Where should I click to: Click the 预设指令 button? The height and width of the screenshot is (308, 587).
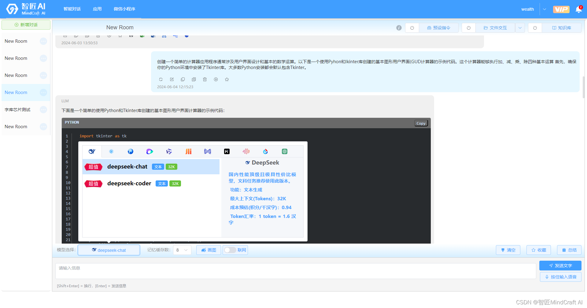pyautogui.click(x=439, y=28)
